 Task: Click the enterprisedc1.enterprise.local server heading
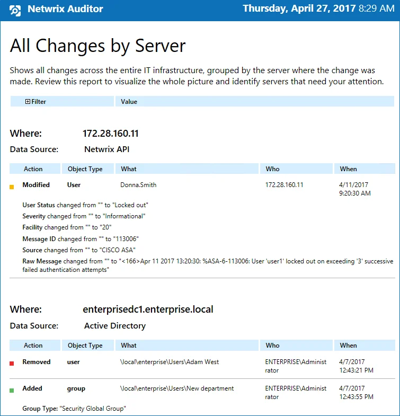coord(148,309)
